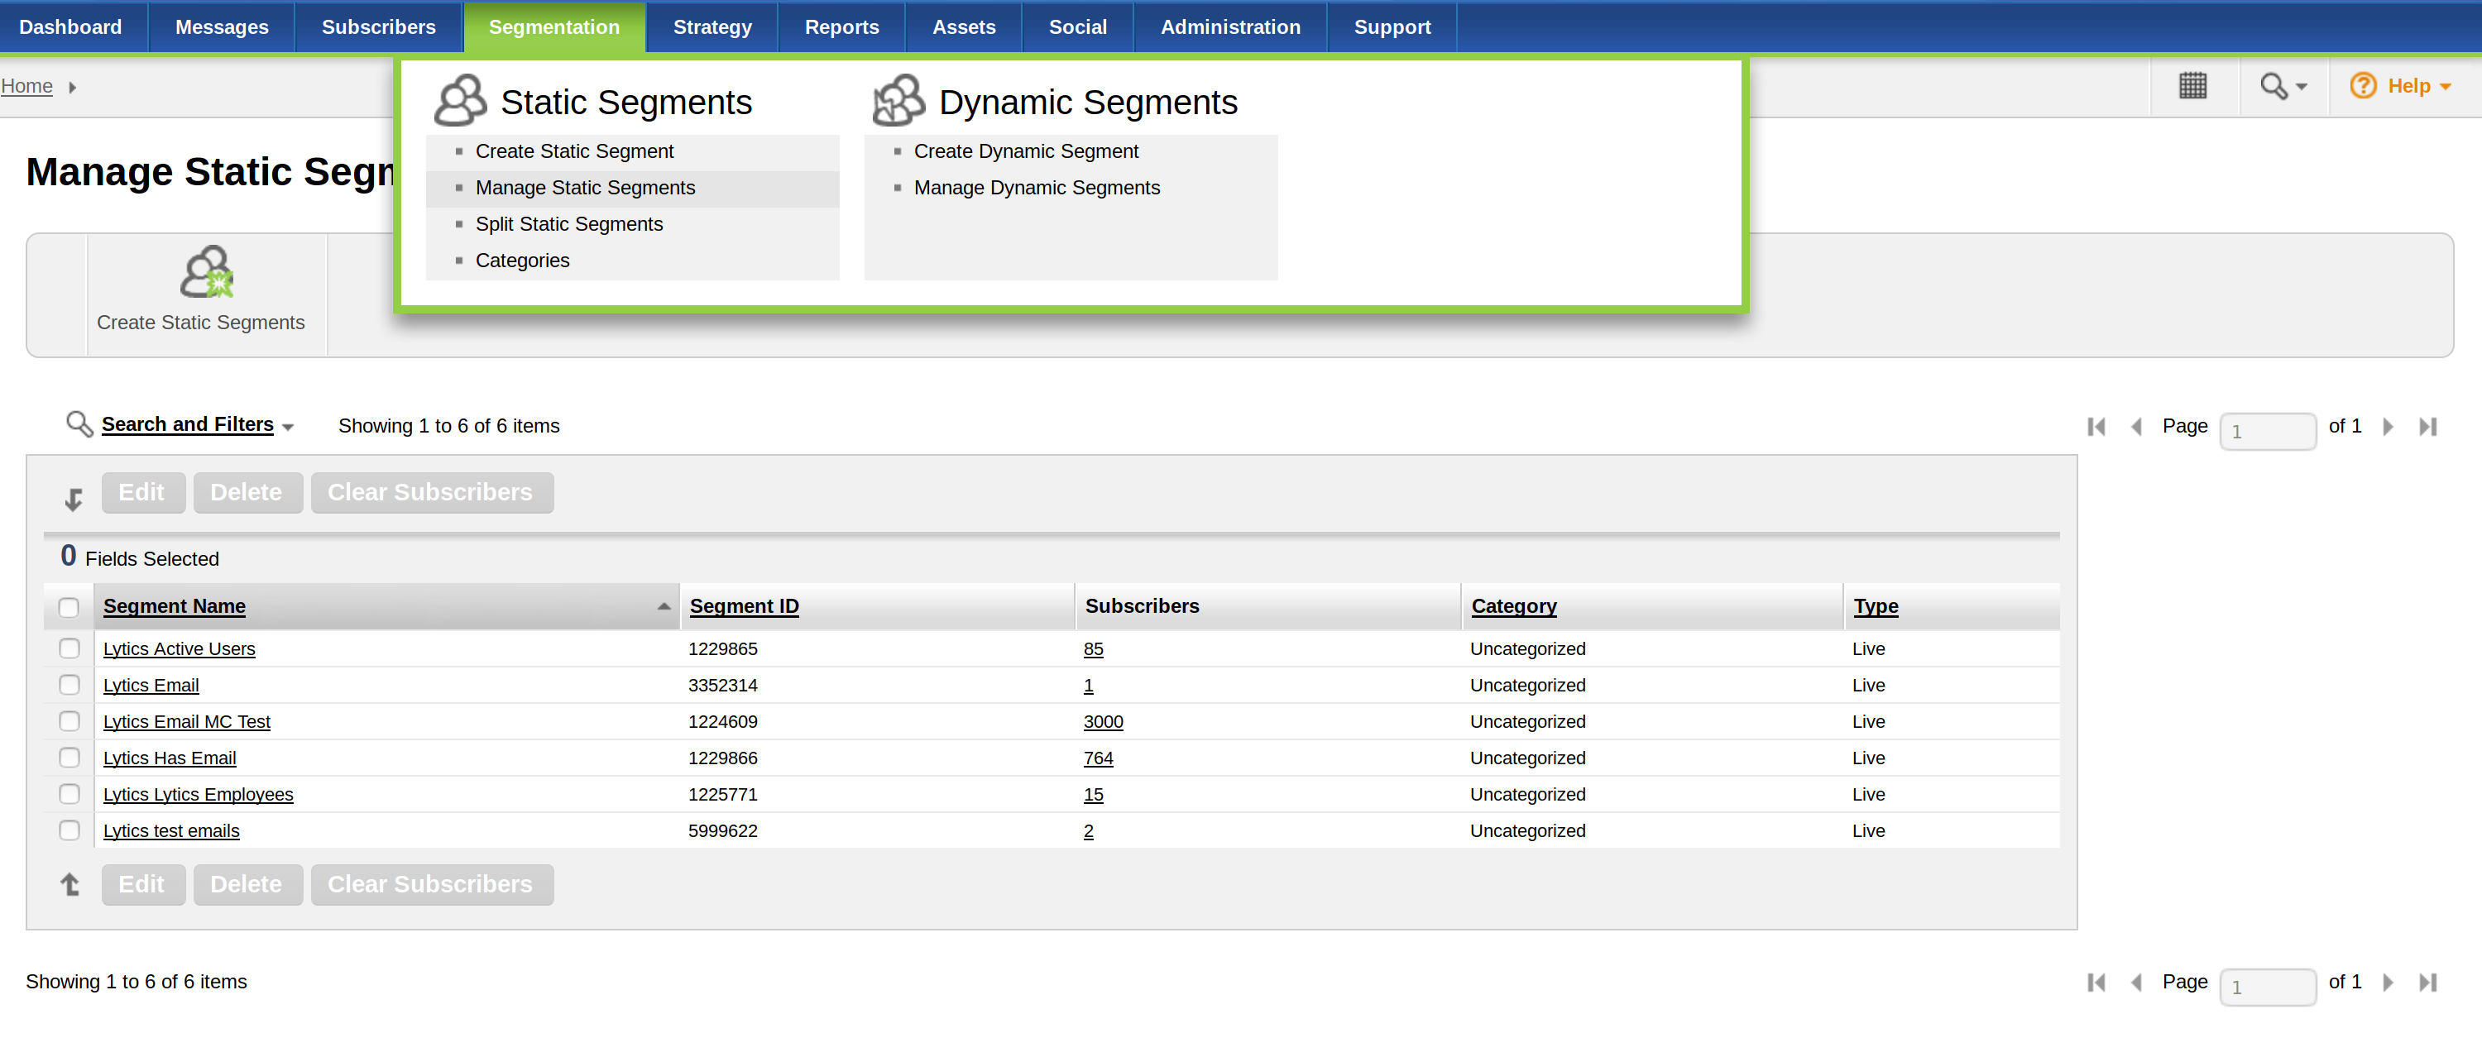
Task: Open the Subscribers tab
Action: pos(379,27)
